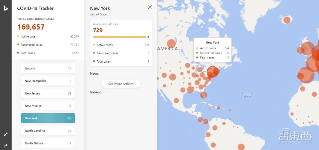Viewport: 319px width, 150px height.
Task: Click the highlighted New York list item
Action: (x=48, y=118)
